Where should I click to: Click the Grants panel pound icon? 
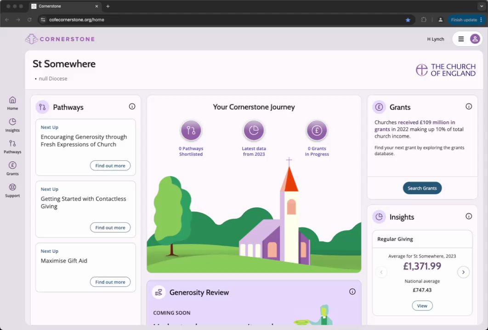pyautogui.click(x=379, y=107)
